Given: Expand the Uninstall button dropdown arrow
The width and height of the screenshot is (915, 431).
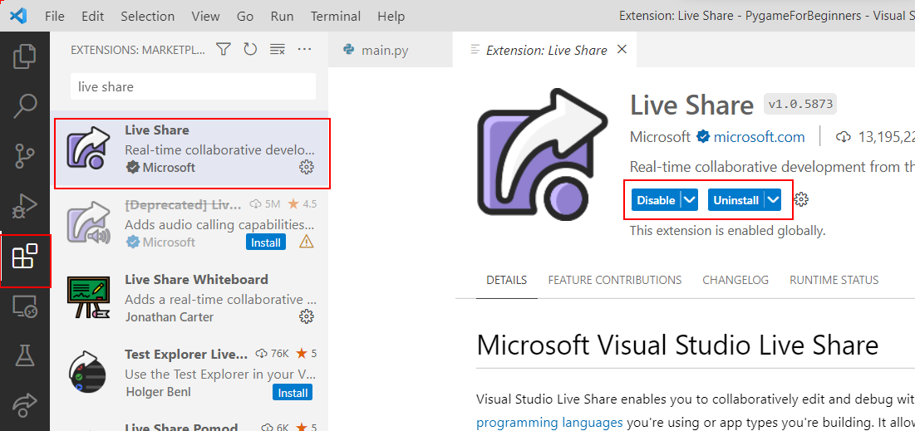Looking at the screenshot, I should (773, 200).
